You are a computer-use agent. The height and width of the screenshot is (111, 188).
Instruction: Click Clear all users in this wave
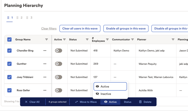tap(80, 29)
